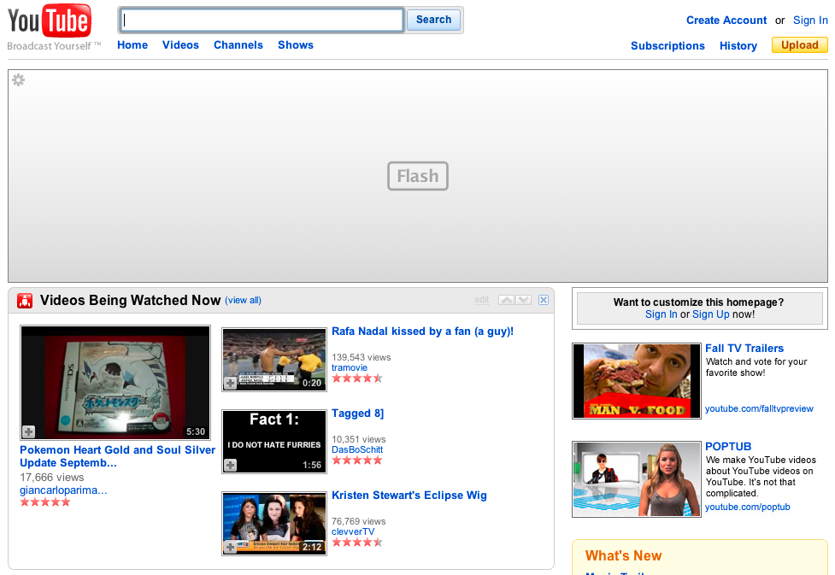The width and height of the screenshot is (835, 575).
Task: Move Videos Being Watched Now module up
Action: [506, 300]
